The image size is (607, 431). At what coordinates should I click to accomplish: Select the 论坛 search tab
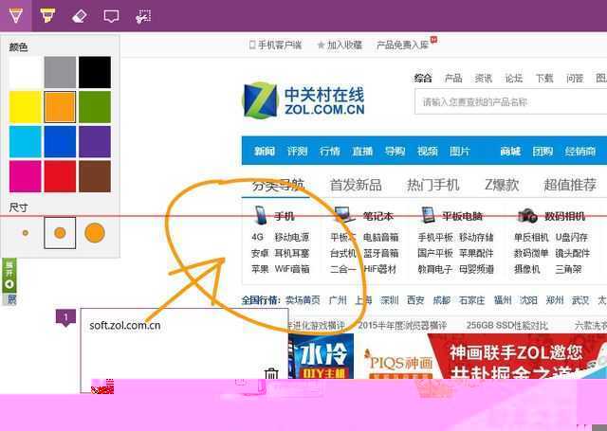point(514,78)
